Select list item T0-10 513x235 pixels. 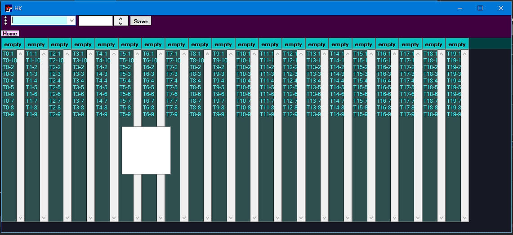[9, 61]
